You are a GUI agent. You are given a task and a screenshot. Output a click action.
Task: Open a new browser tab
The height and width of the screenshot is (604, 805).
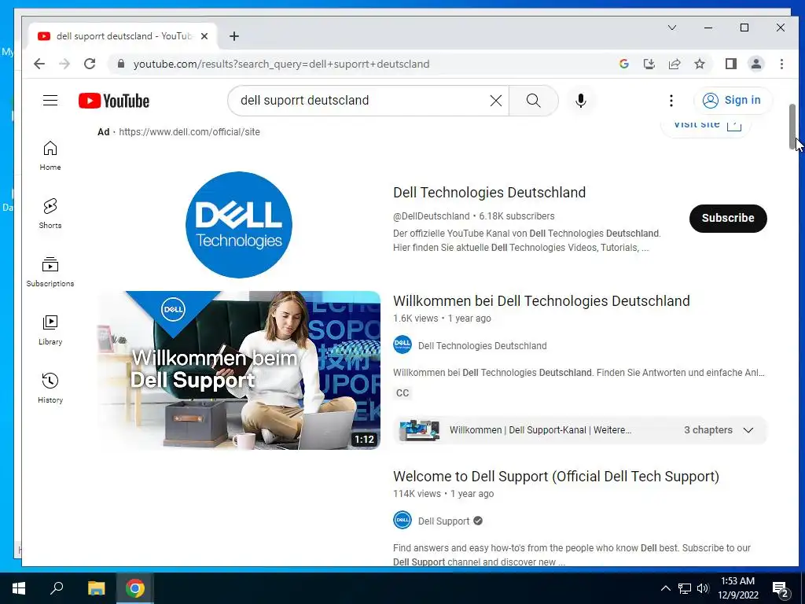(x=234, y=36)
